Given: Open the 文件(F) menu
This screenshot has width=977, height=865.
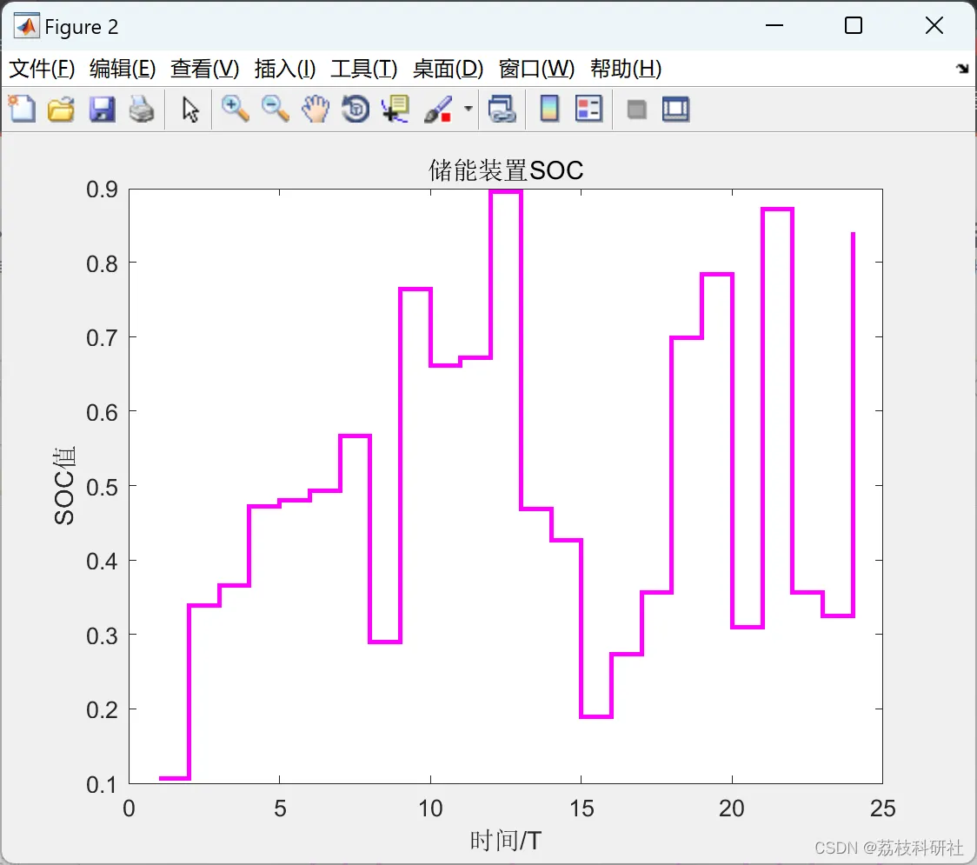Looking at the screenshot, I should pyautogui.click(x=42, y=69).
